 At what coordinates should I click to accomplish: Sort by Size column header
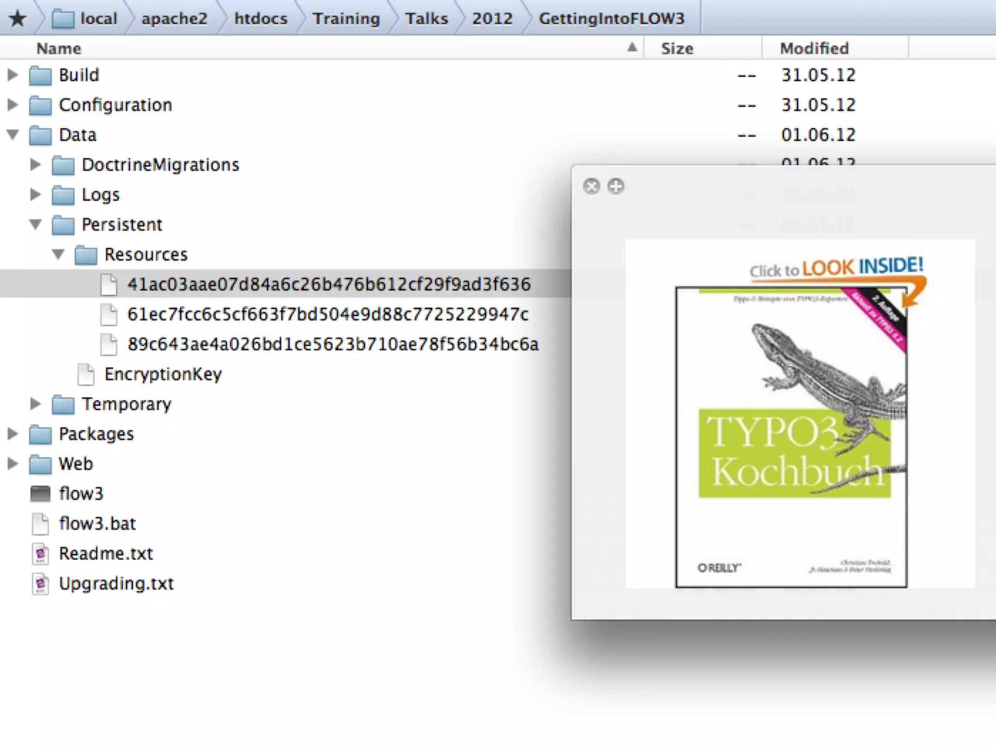676,49
